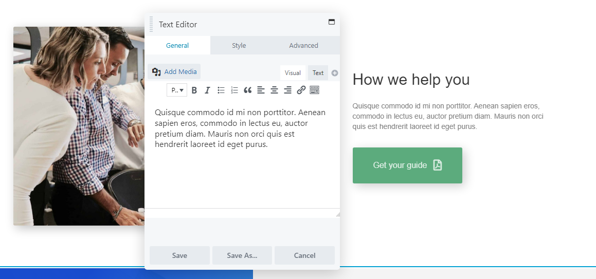This screenshot has width=596, height=279.
Task: Toggle the full toolbar (kitchen sink)
Action: tap(315, 90)
